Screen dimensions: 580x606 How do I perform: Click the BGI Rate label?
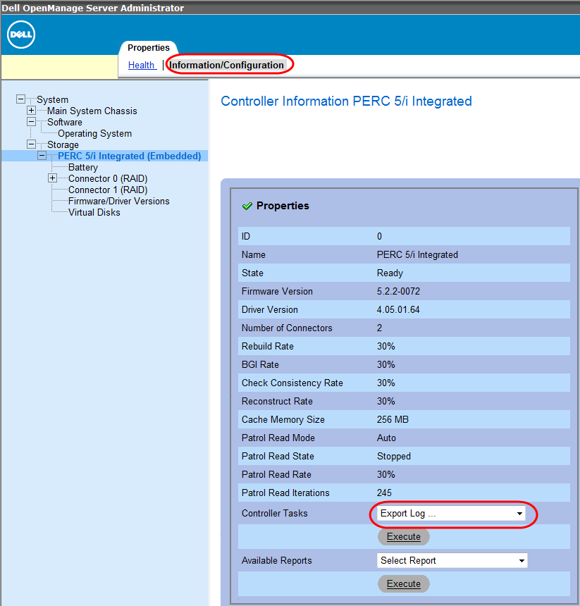pyautogui.click(x=260, y=364)
